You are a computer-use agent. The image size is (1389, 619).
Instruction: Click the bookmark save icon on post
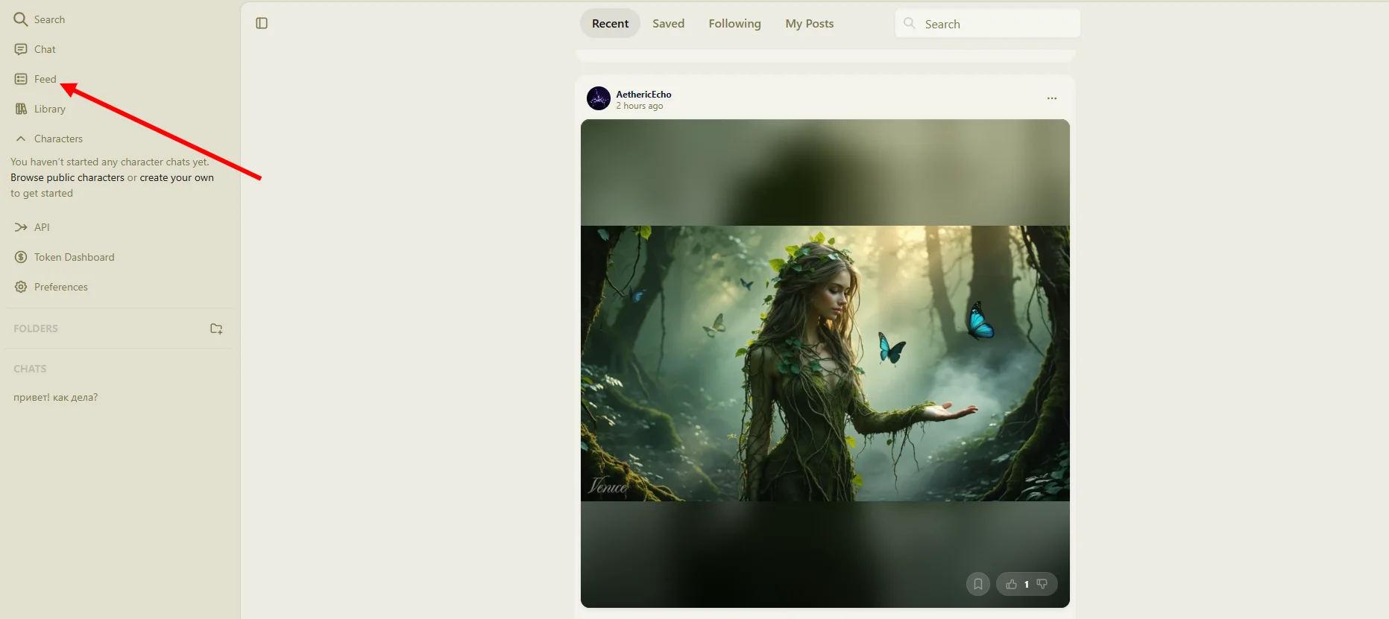978,584
